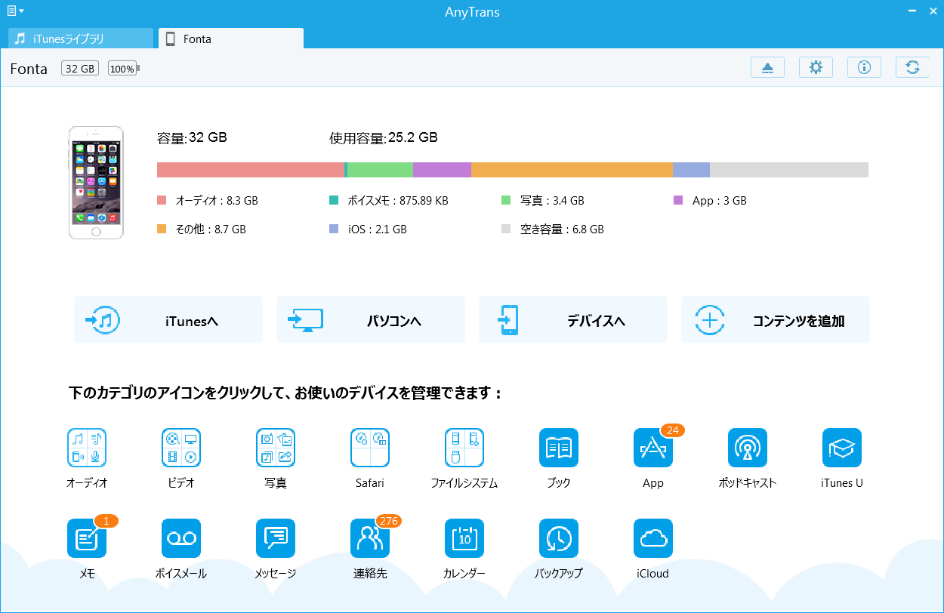944x613 pixels.
Task: Open the メッセージ category icon
Action: (276, 538)
